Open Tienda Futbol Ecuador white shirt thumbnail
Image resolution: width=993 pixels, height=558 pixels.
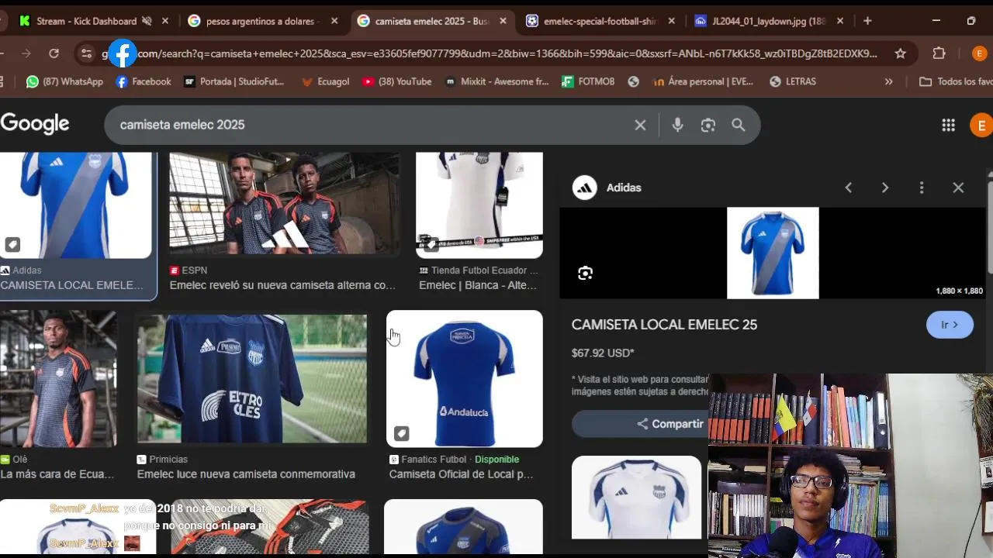click(x=479, y=205)
